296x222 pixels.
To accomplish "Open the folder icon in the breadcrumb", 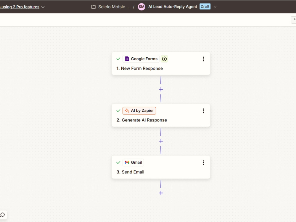I will pyautogui.click(x=94, y=7).
